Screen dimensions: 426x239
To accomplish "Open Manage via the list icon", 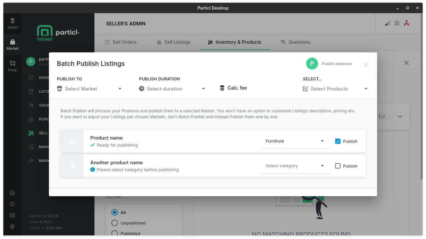I will tap(31, 147).
